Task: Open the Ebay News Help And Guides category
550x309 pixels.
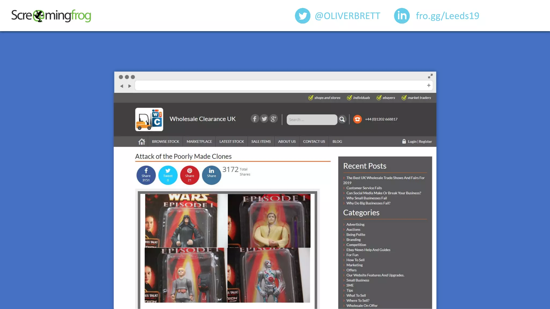Action: tap(368, 250)
